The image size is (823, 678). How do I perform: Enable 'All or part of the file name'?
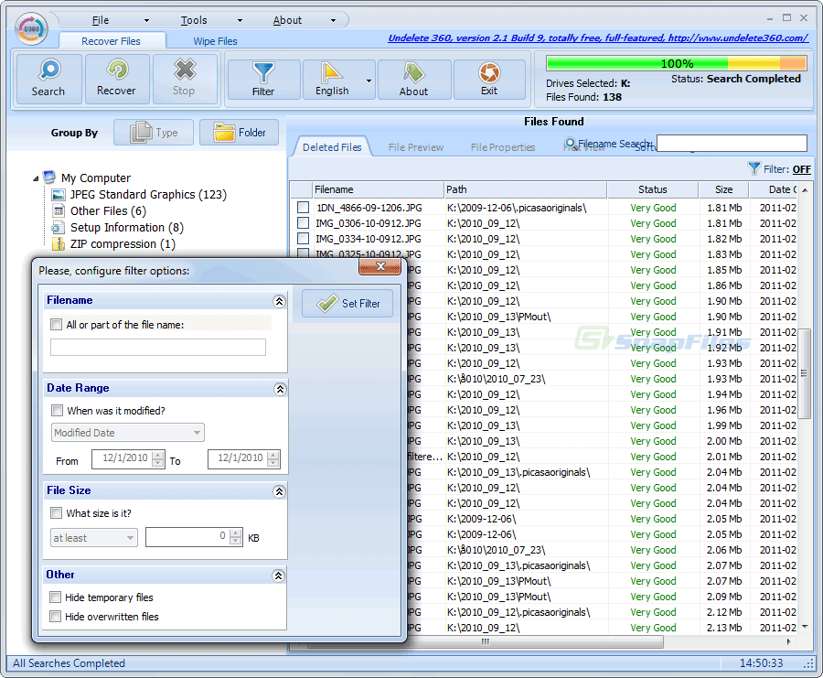[56, 325]
